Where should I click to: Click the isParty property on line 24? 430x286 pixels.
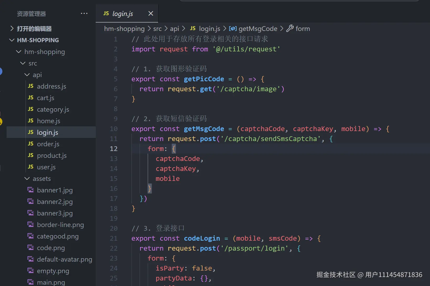click(170, 268)
